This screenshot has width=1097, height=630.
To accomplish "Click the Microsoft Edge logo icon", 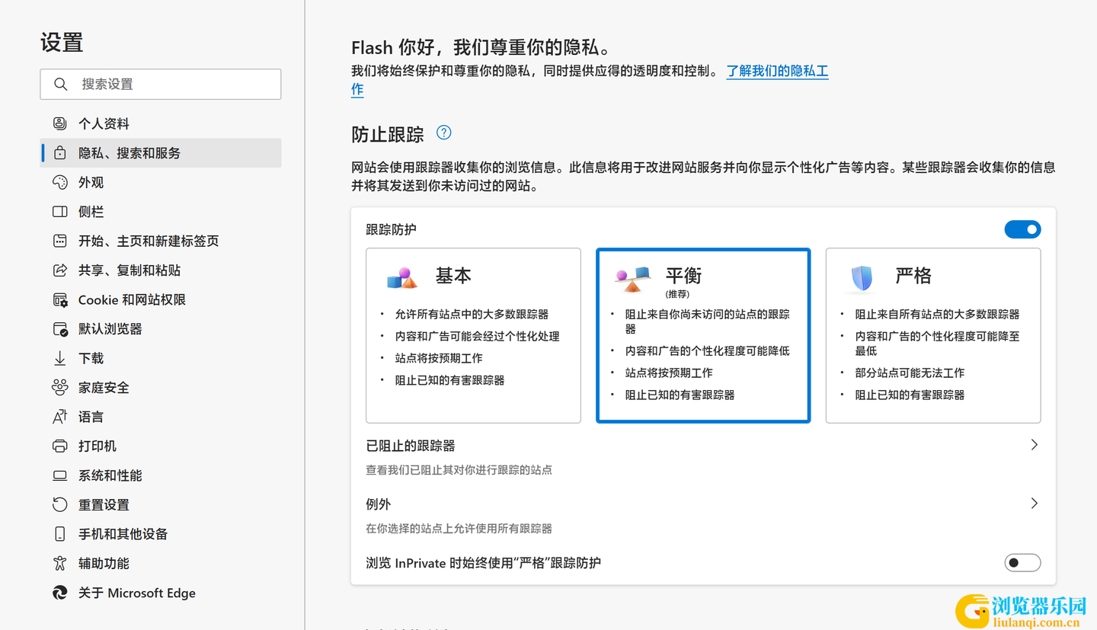I will coord(60,593).
